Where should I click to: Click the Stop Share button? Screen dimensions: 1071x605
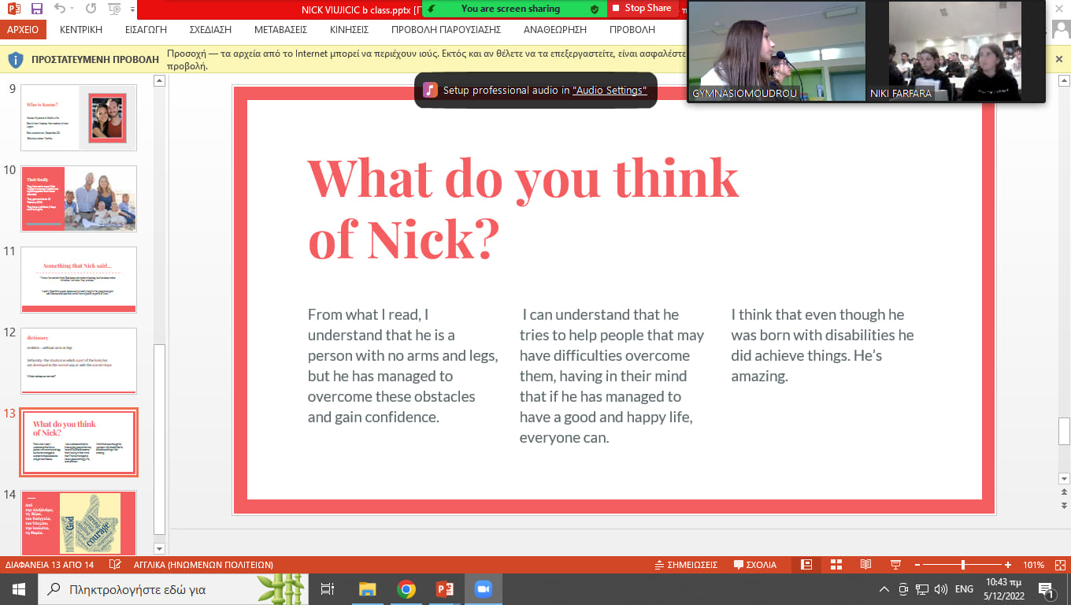pos(642,9)
